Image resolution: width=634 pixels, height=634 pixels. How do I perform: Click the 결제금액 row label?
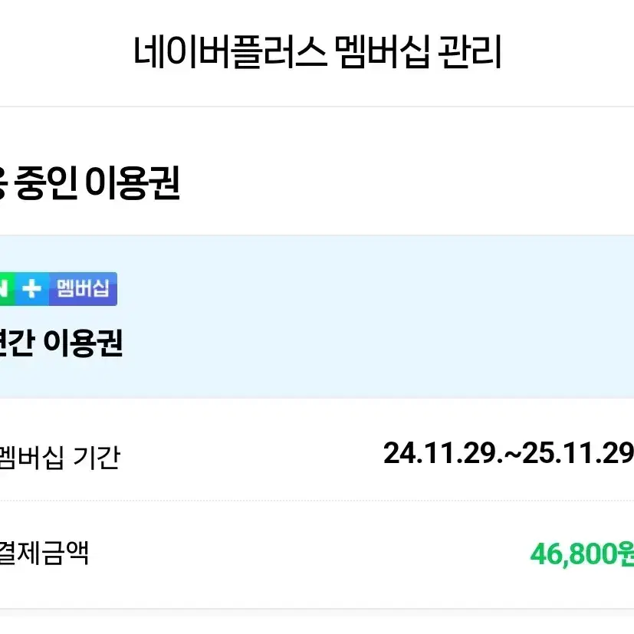[44, 553]
